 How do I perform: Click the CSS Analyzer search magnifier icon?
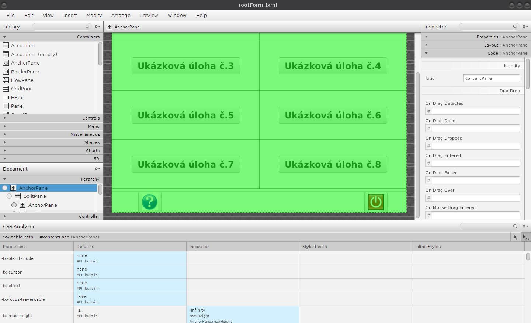515,226
